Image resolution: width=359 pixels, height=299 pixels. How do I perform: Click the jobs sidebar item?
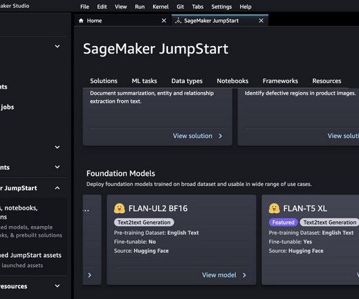click(7, 107)
